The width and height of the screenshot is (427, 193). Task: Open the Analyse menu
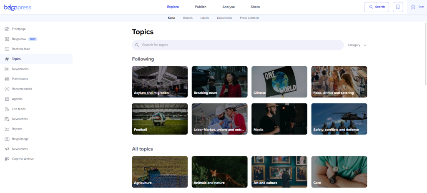(x=228, y=7)
